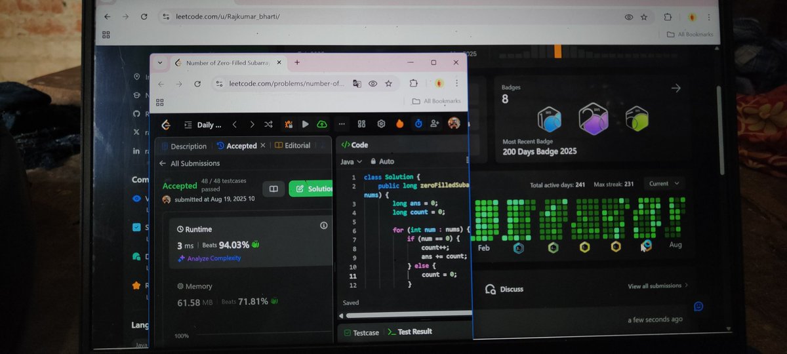Bookmark profile page with star in back window

(x=644, y=17)
